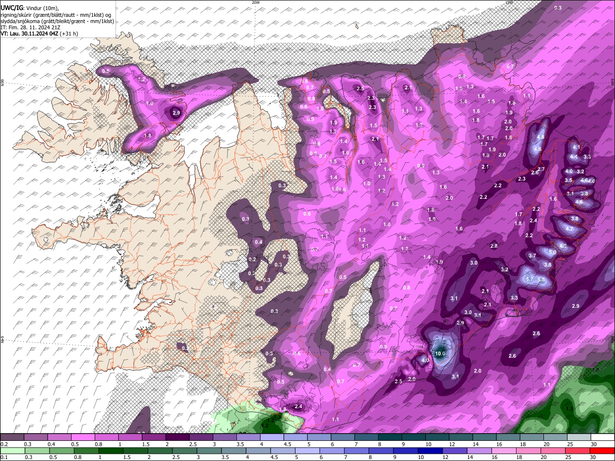Click the 4.7 value label
This screenshot has height=461, width=615.
(x=570, y=229)
